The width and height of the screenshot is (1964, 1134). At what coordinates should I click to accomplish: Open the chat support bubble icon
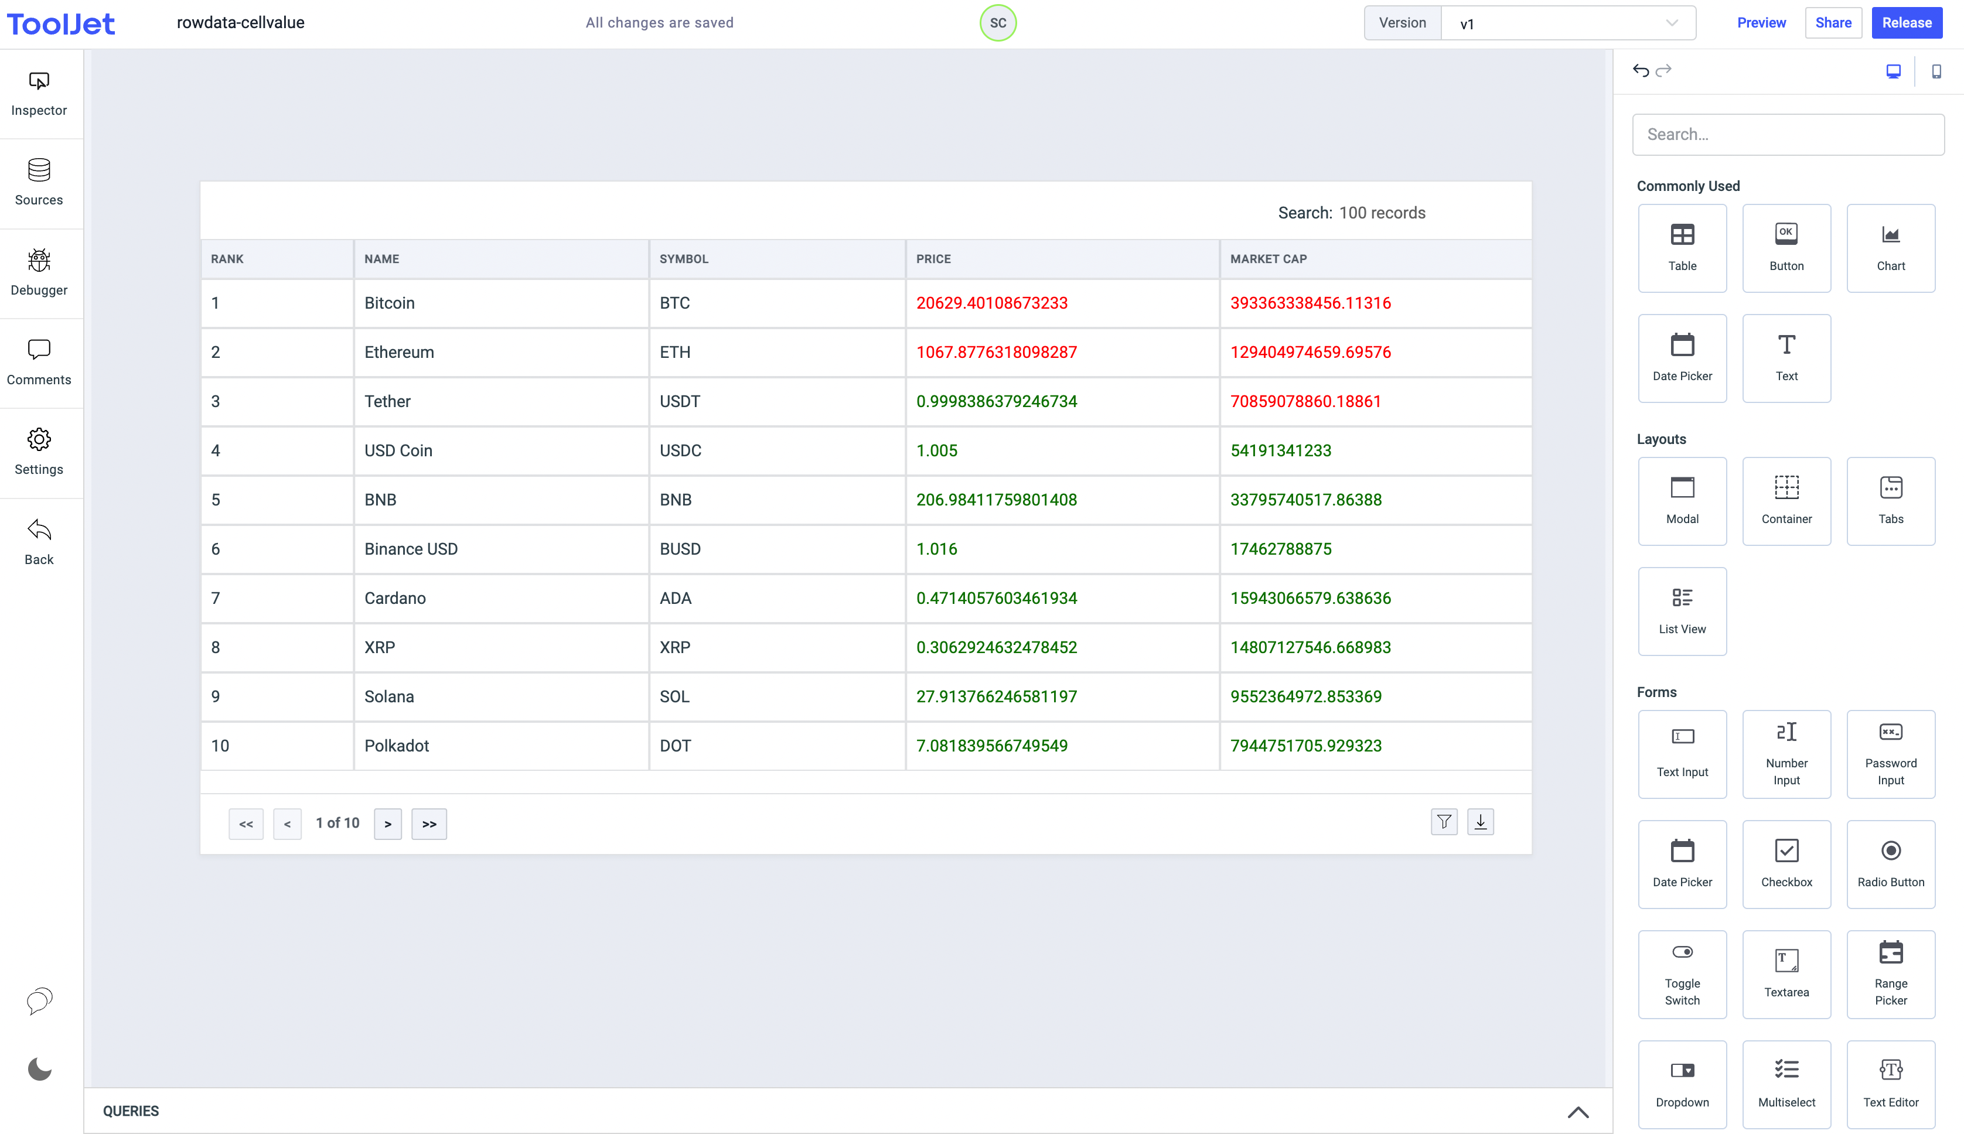click(x=39, y=1001)
